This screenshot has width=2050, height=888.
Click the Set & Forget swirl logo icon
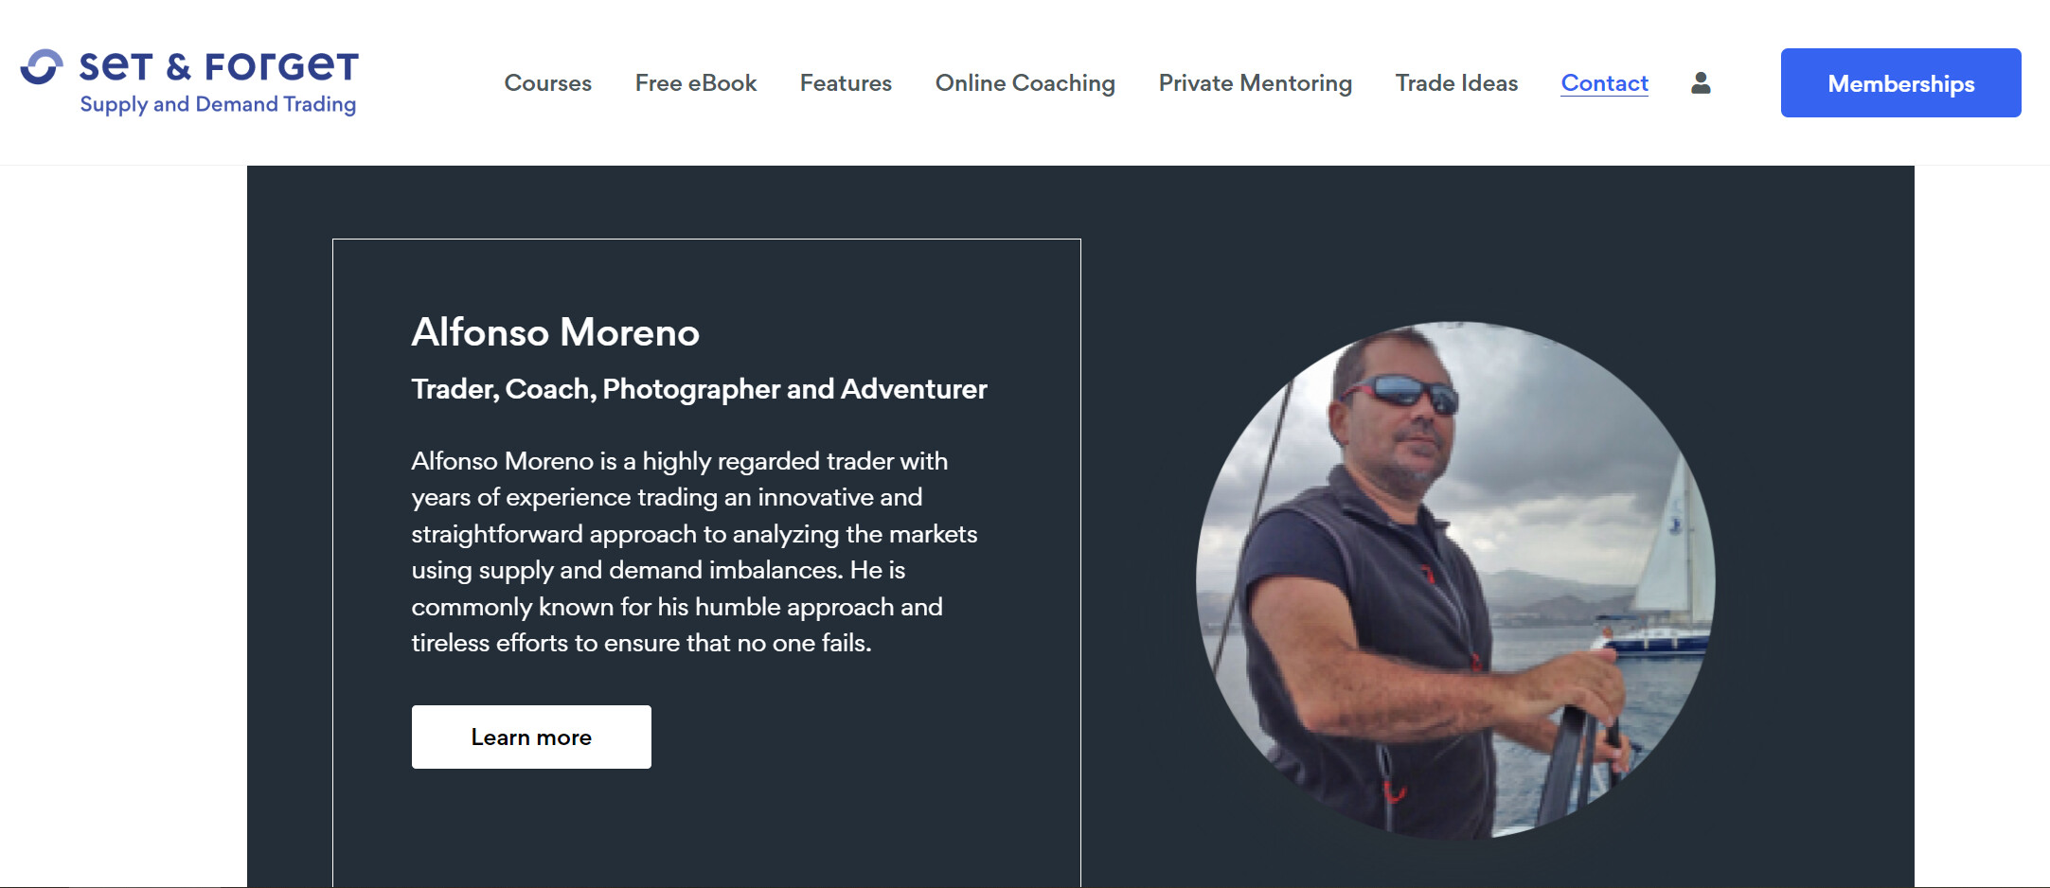(x=42, y=67)
